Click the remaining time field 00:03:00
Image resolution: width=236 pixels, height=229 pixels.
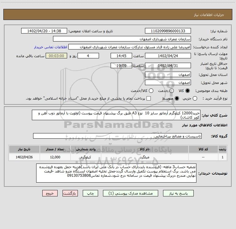click(x=56, y=56)
